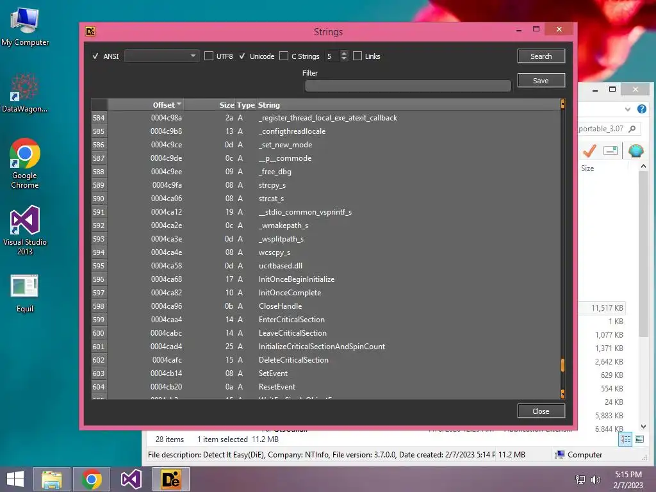
Task: Open File Explorer from taskbar
Action: [51, 479]
